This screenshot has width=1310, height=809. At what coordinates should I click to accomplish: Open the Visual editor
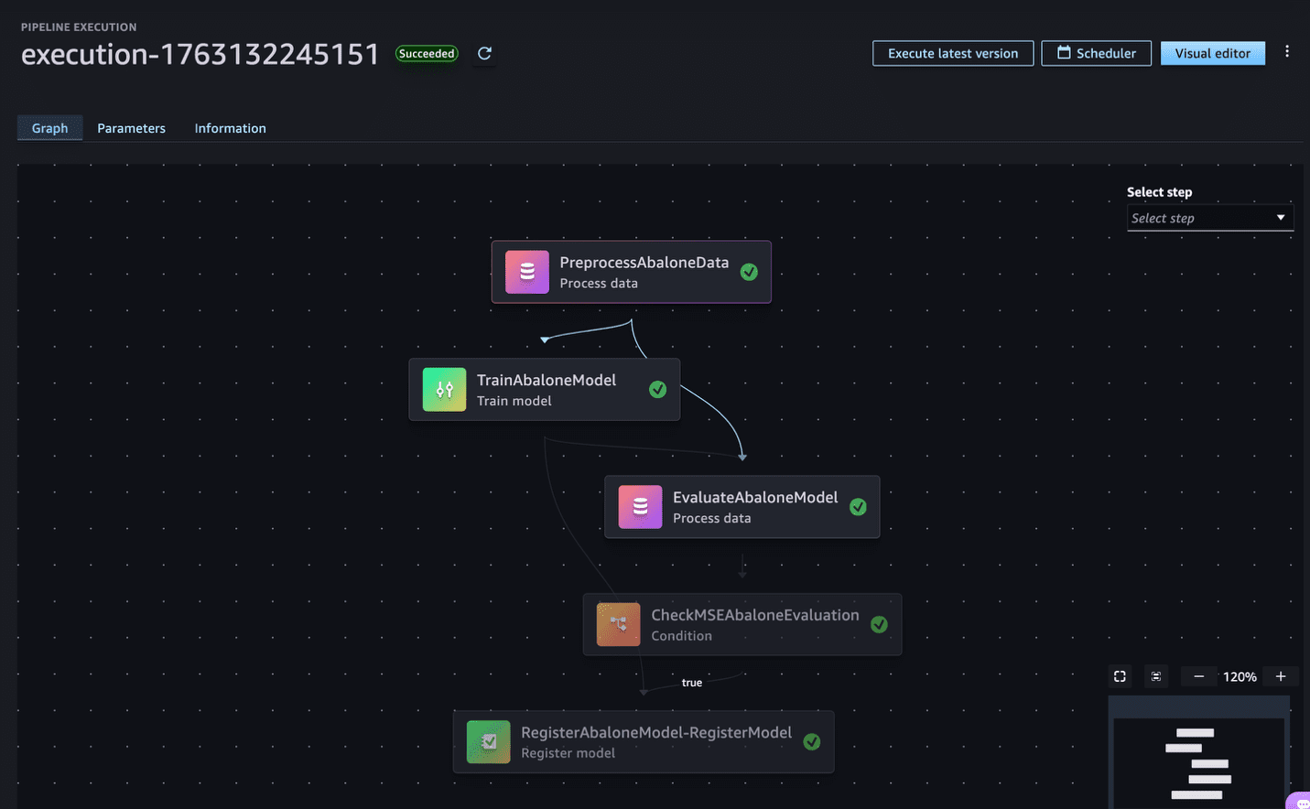[x=1212, y=53]
